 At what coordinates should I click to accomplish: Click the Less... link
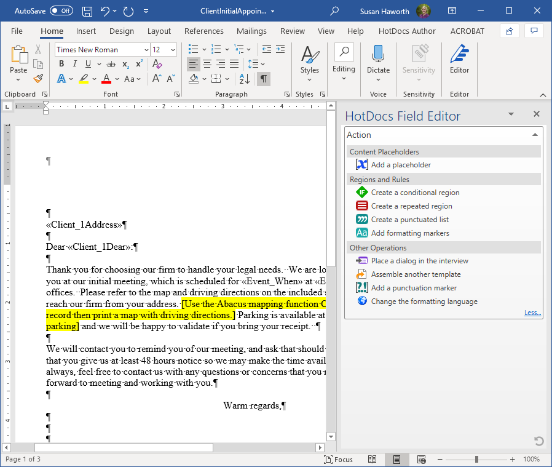(532, 313)
